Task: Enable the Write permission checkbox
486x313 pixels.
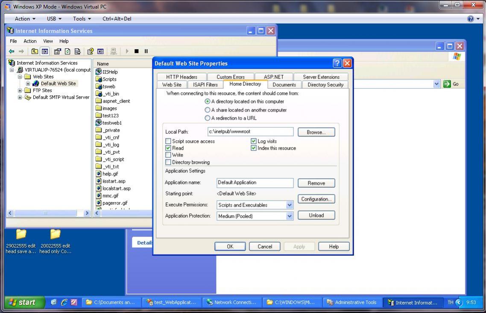Action: point(168,155)
